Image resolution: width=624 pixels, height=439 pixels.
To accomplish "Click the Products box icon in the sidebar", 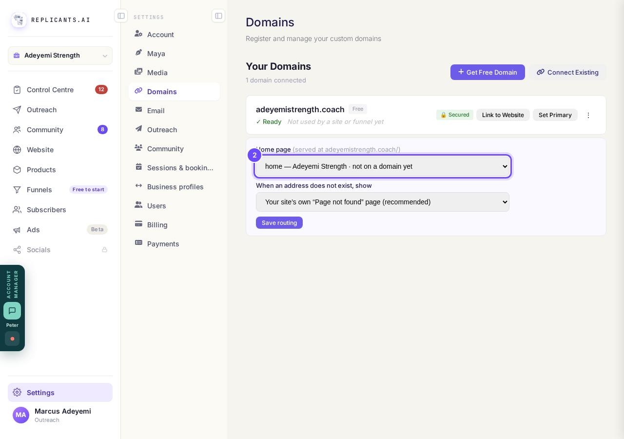I will tap(17, 170).
